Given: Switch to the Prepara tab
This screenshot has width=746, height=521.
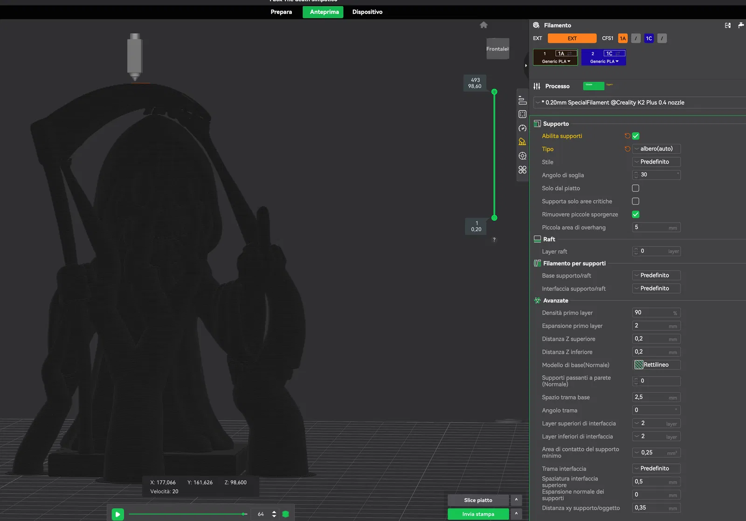Looking at the screenshot, I should 281,12.
